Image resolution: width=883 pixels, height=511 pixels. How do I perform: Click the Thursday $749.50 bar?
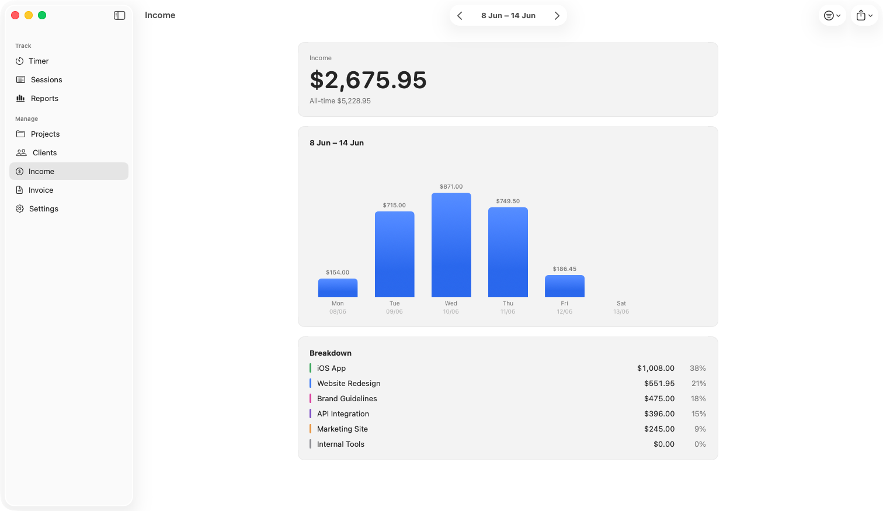(x=508, y=252)
